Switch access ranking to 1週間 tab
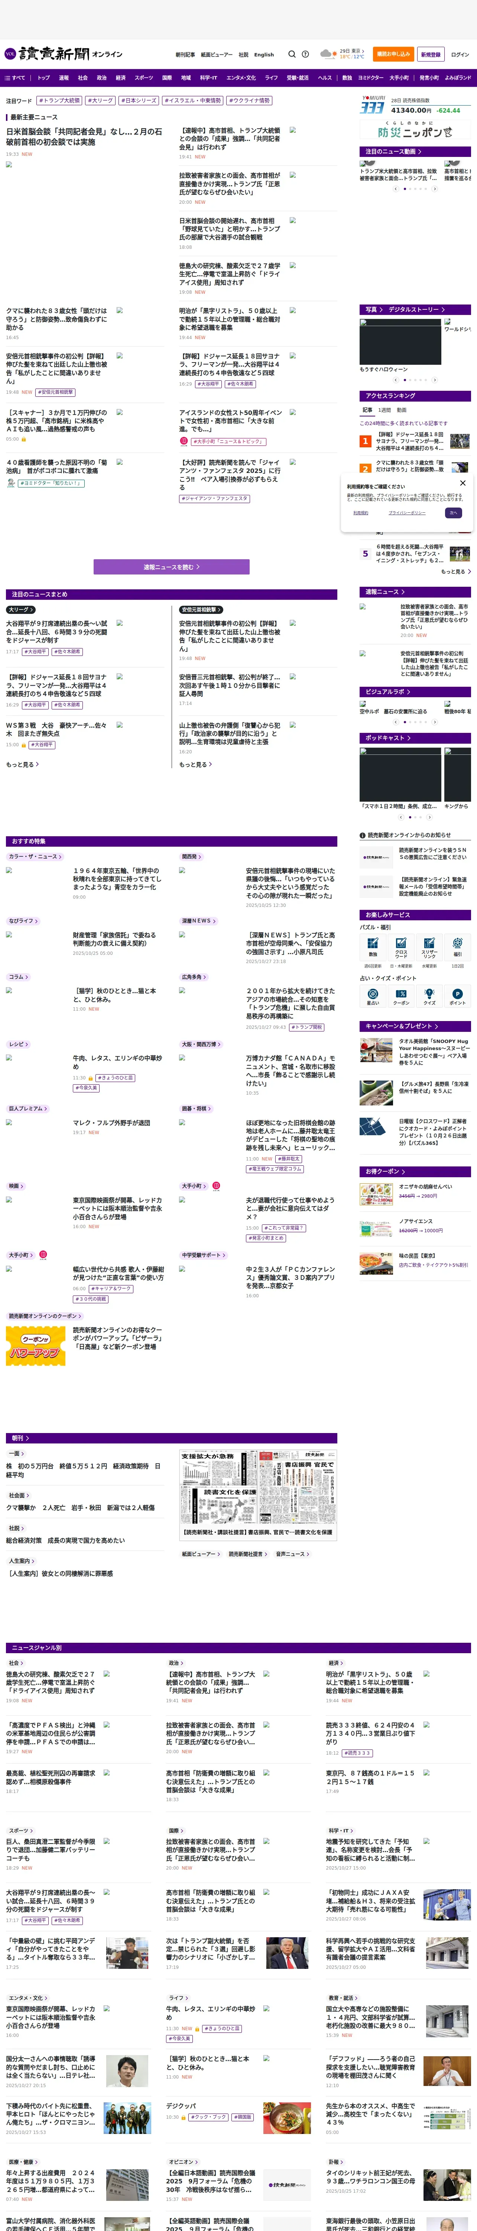477x2231 pixels. pyautogui.click(x=384, y=410)
